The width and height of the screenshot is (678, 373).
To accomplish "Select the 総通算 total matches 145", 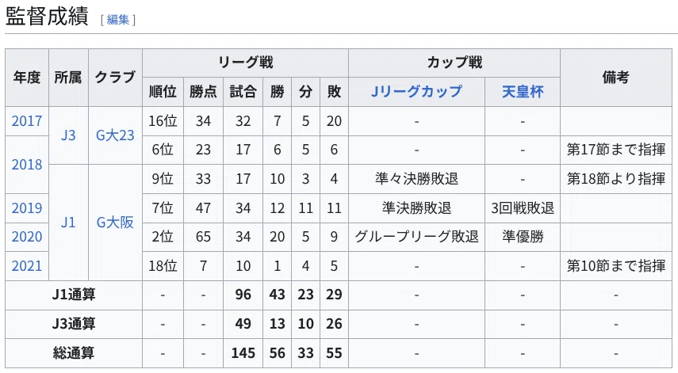I will 243,353.
